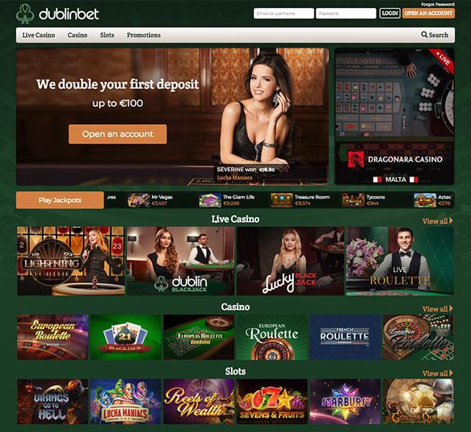Viewport: 471px width, 432px height.
Task: Focus the Email or username field
Action: (x=284, y=13)
